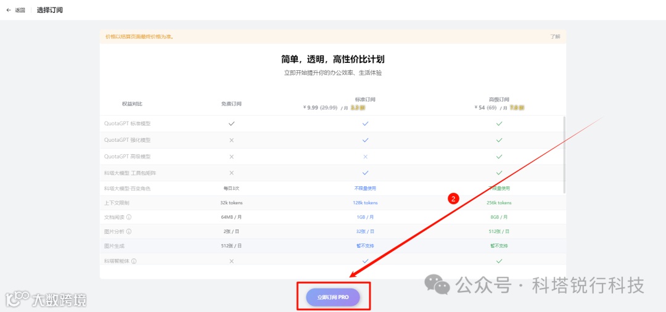This screenshot has width=666, height=312.
Task: Click the 2张 / 日 value
Action: [231, 231]
